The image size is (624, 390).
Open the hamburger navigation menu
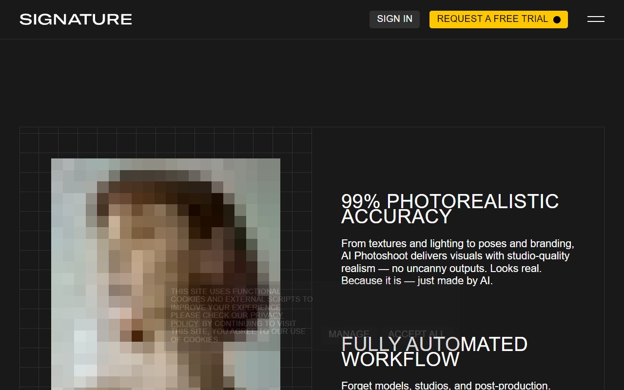point(595,19)
